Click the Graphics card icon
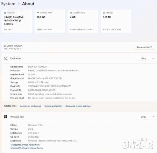This screenshot has height=153, width=157. click(x=71, y=13)
